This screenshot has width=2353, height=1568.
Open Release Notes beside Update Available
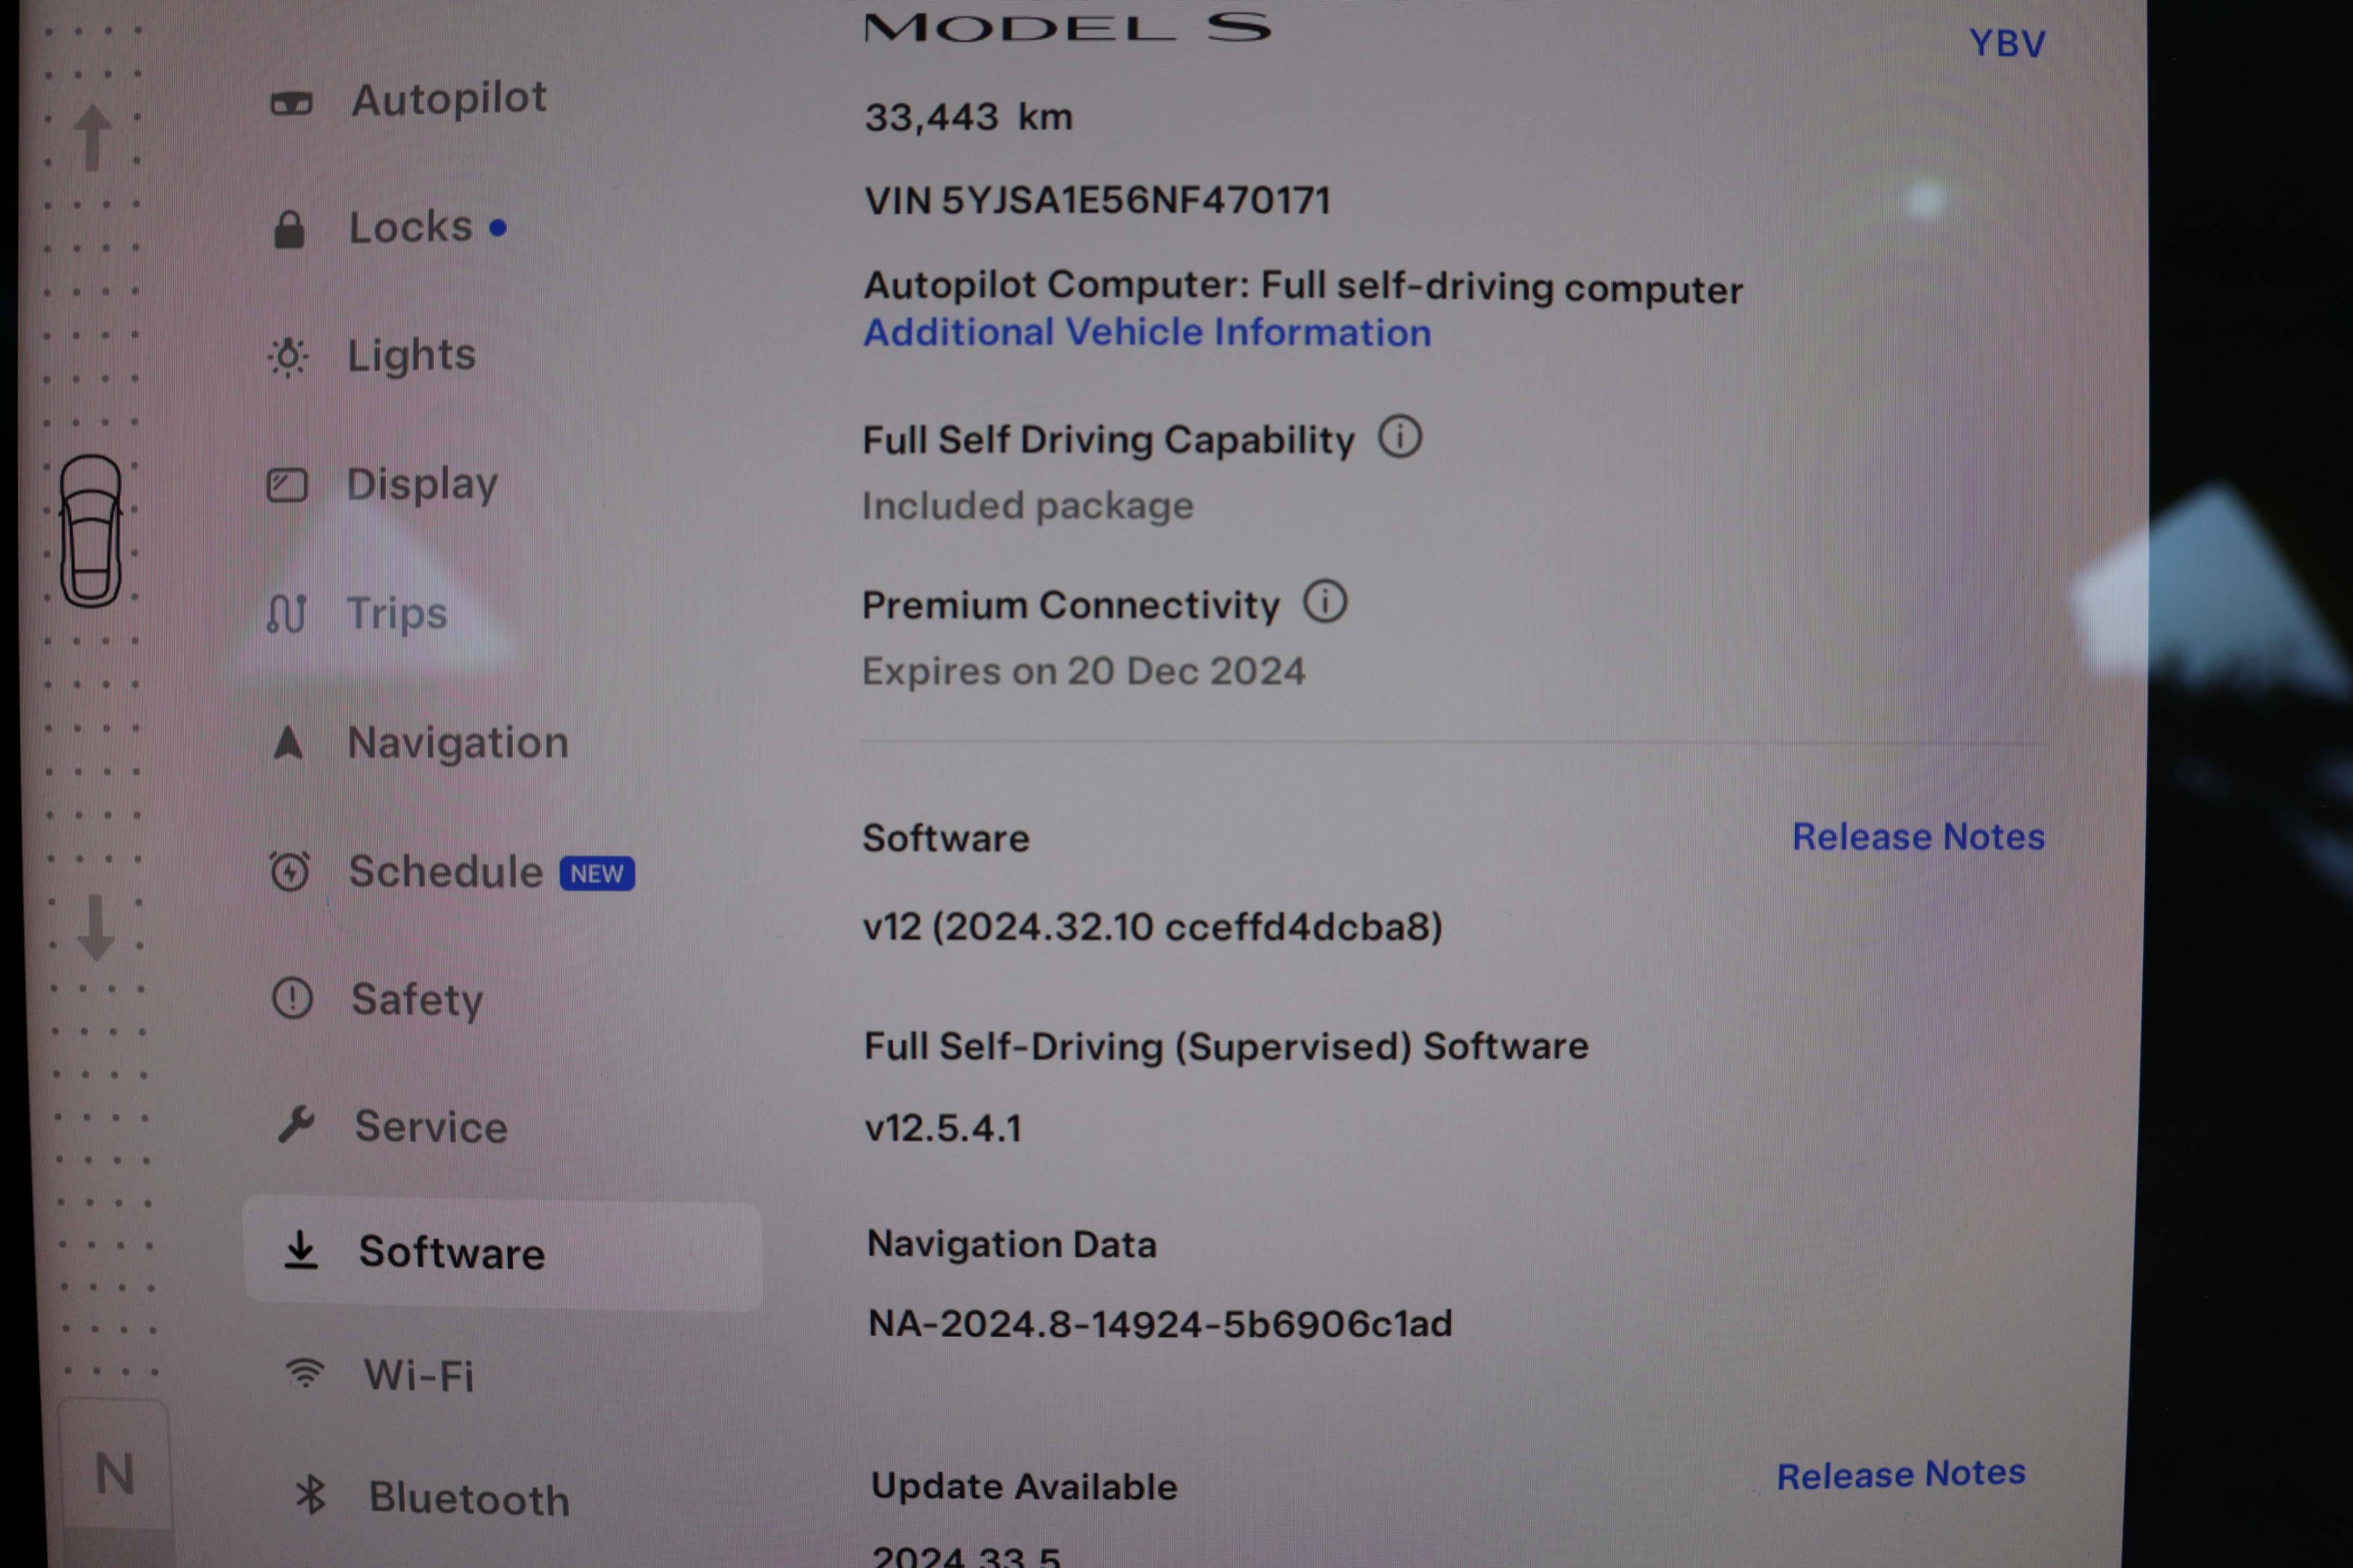pyautogui.click(x=1901, y=1474)
